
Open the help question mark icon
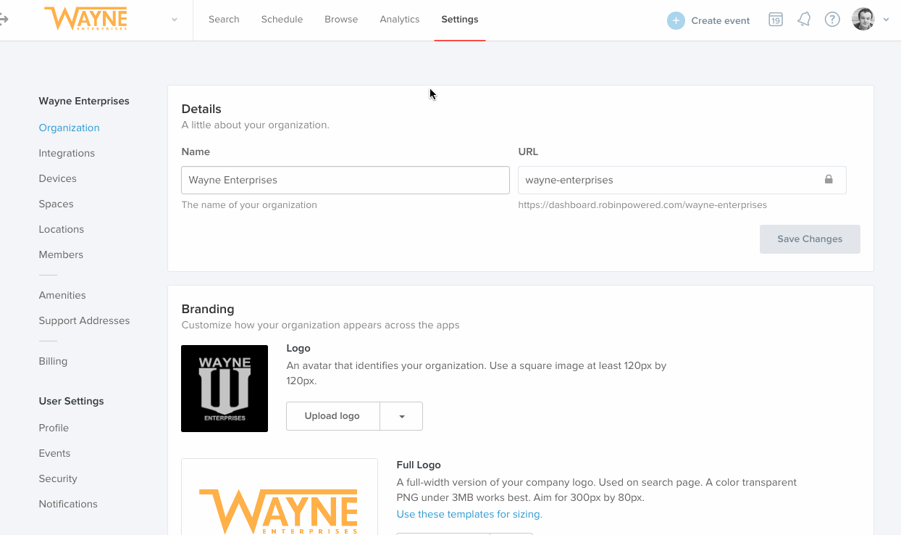click(832, 20)
